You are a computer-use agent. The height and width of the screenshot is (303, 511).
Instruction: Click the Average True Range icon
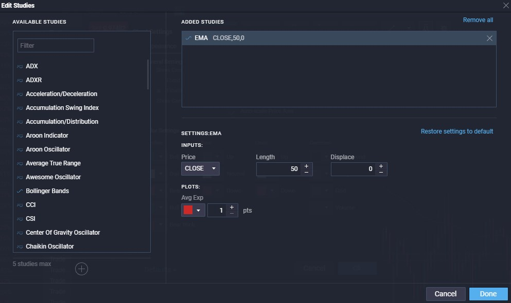pyautogui.click(x=20, y=163)
